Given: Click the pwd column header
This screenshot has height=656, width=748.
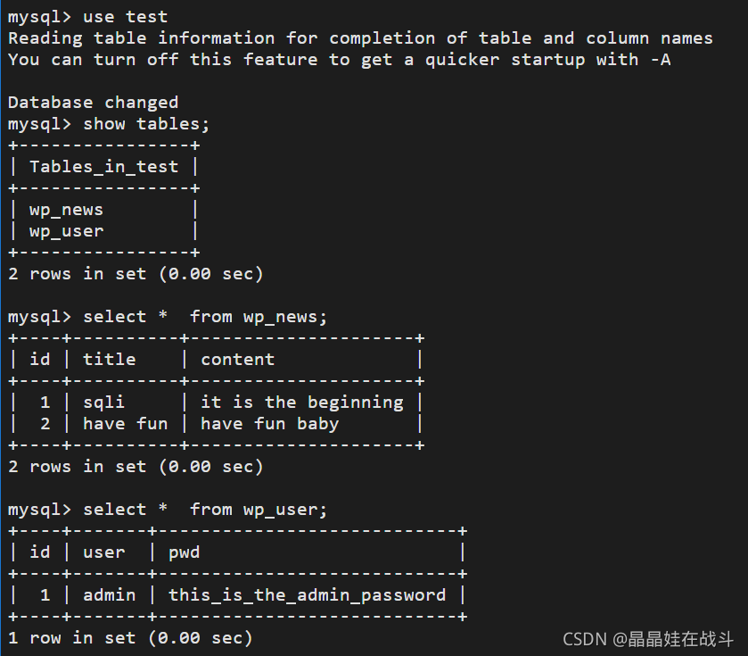Looking at the screenshot, I should [184, 552].
